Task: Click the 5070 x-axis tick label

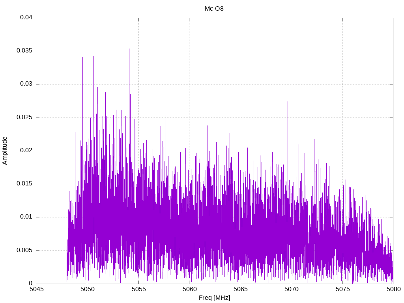Action: (x=291, y=290)
